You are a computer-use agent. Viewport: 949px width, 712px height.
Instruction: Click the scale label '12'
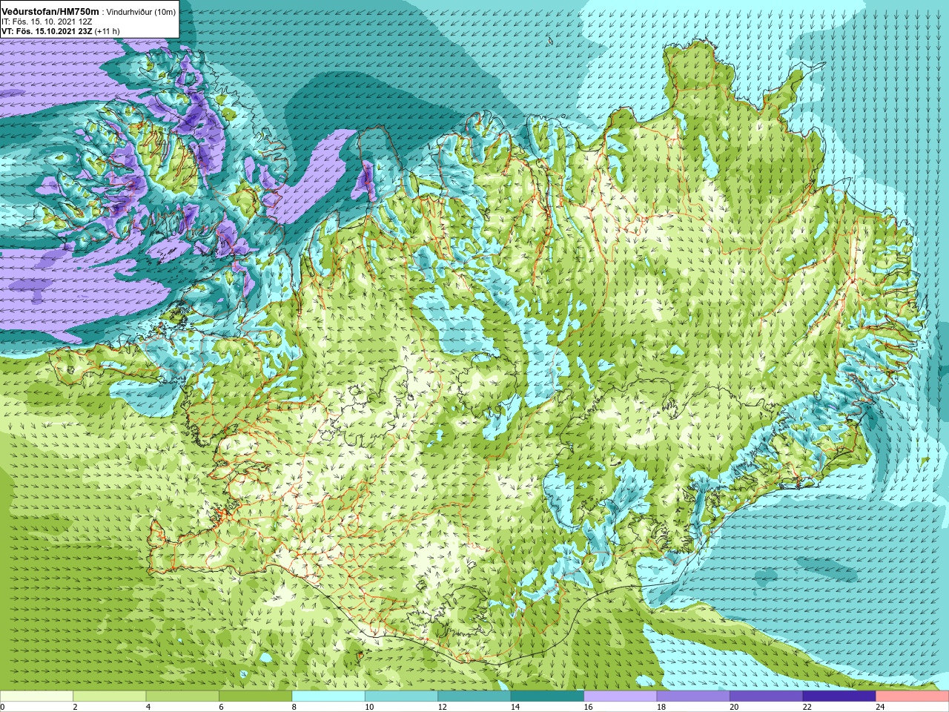(442, 707)
